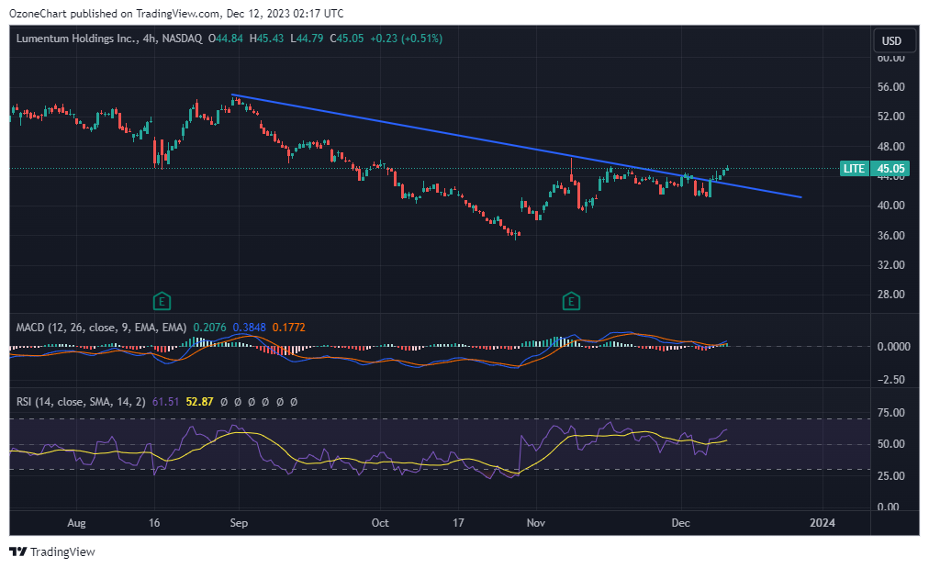Click the Aug label on time axis

coord(76,523)
